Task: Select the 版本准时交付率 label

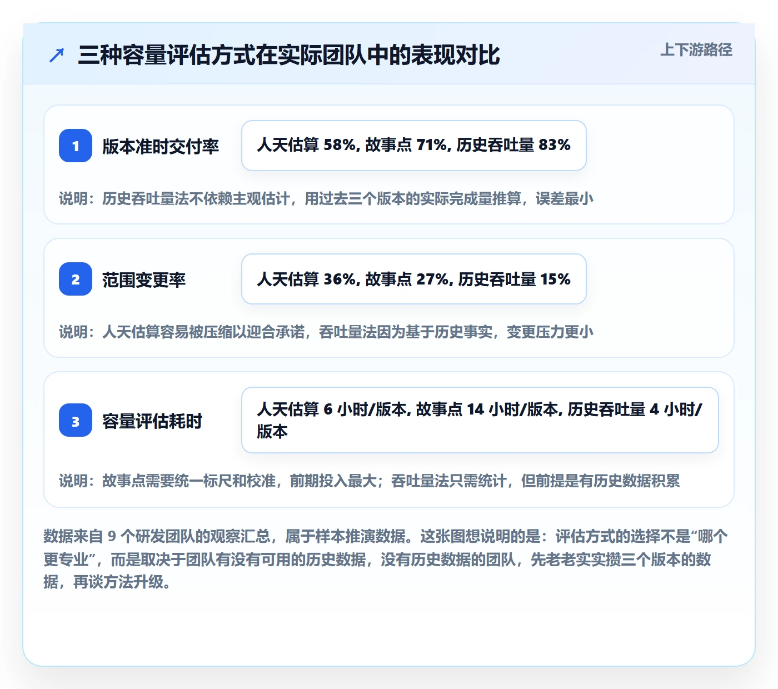Action: [161, 146]
